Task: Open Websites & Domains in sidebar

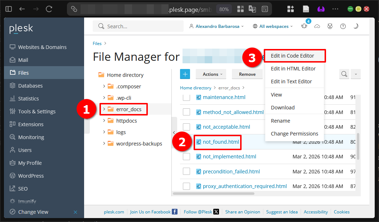Action: coord(44,47)
